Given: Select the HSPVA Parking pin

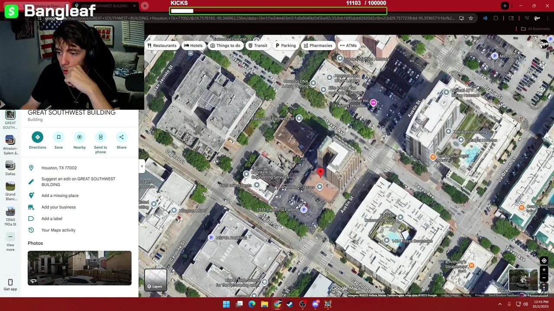Looking at the screenshot, I should tap(211, 238).
